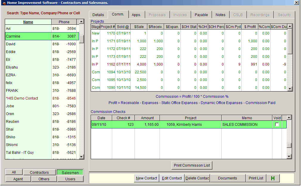Click the contact list scroll up arrow

click(x=81, y=21)
